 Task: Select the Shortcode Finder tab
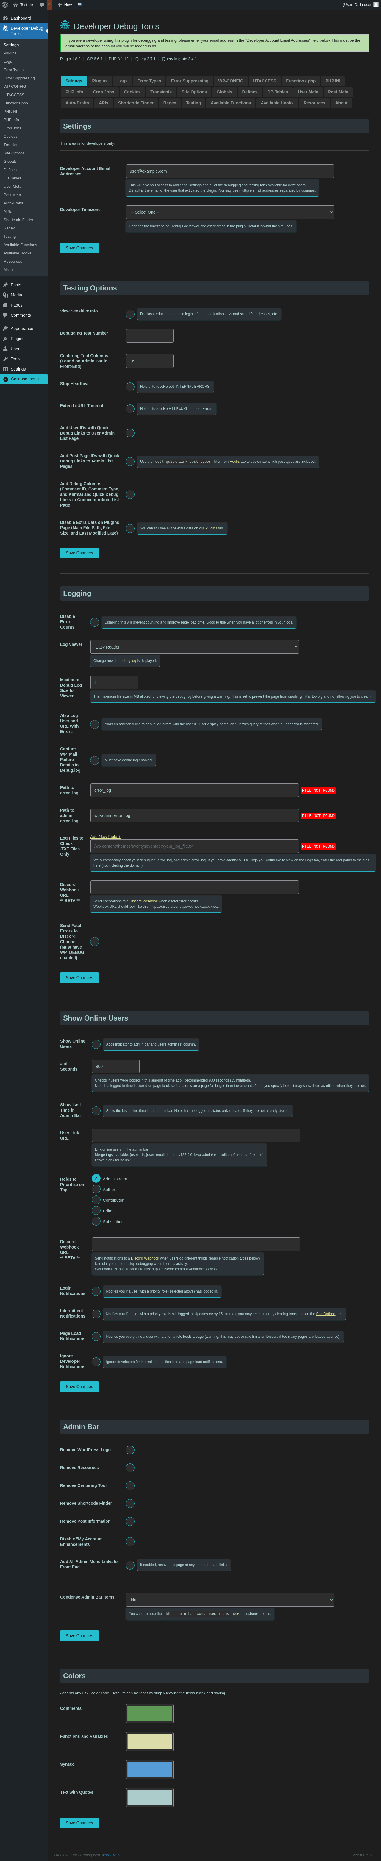[136, 103]
